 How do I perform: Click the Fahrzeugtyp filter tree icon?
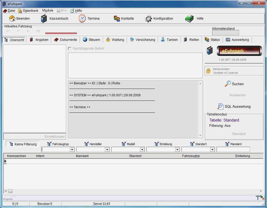click(x=49, y=144)
